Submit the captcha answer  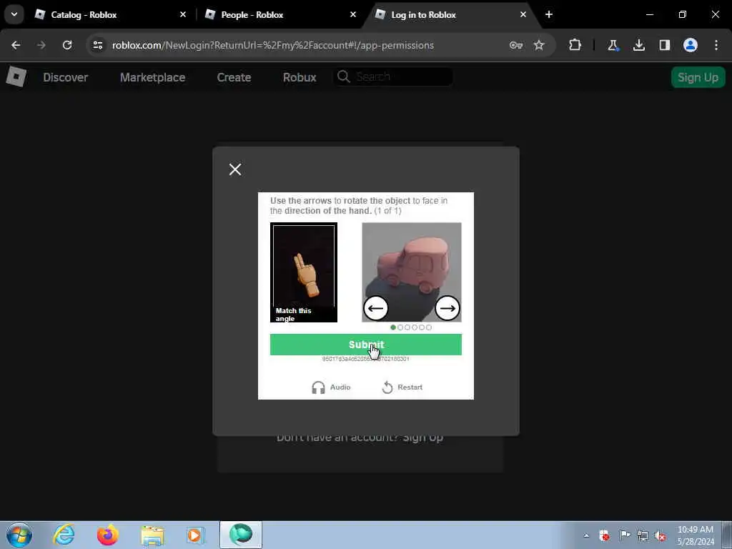point(365,345)
